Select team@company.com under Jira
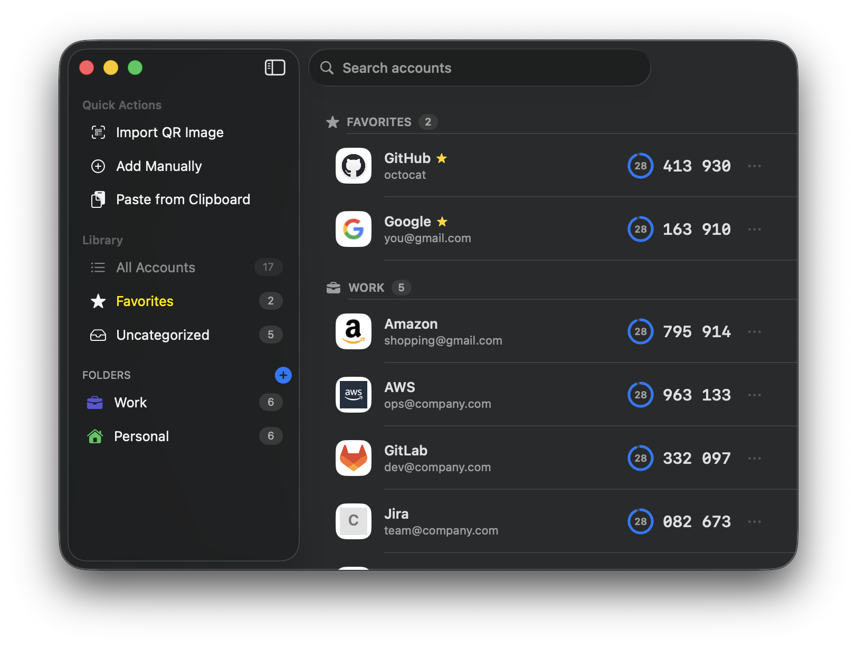857x648 pixels. coord(441,531)
